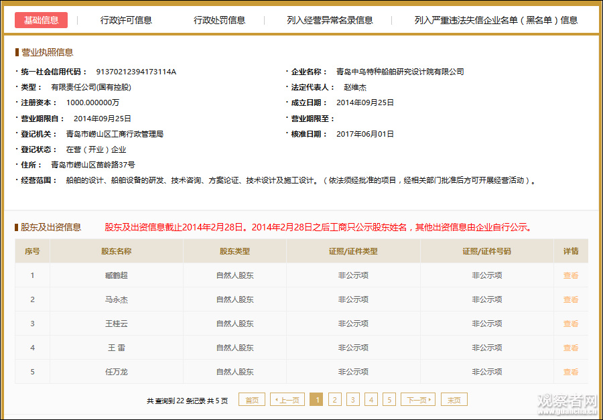Click shareholder name 臧鹤超
Image resolution: width=603 pixels, height=420 pixels.
pos(116,275)
